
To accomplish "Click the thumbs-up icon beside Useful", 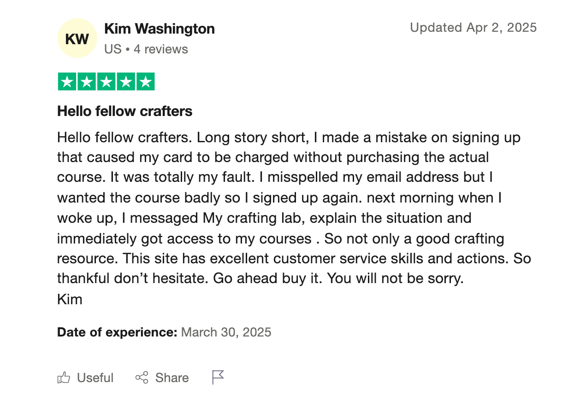I will tap(64, 378).
